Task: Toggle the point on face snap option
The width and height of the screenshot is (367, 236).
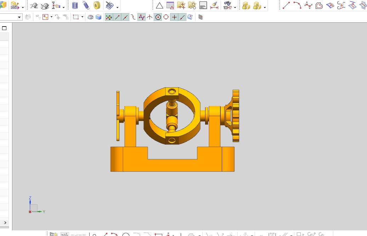Action: coord(190,17)
